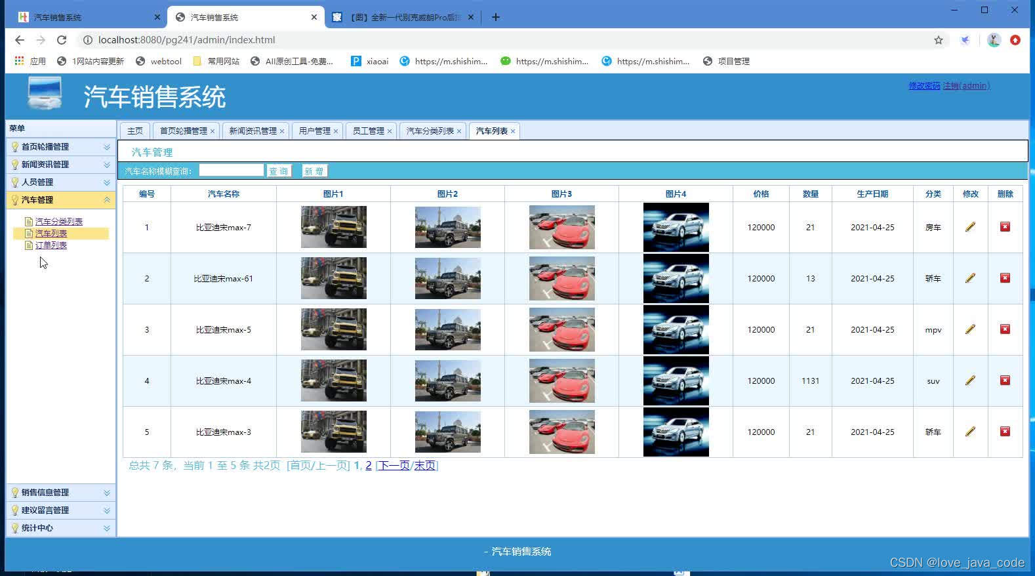Open the 修改密码 link
Viewport: 1035px width, 576px height.
click(924, 86)
